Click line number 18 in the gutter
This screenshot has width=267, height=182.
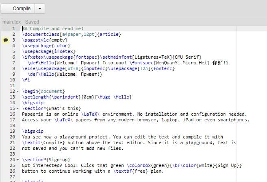[13, 125]
